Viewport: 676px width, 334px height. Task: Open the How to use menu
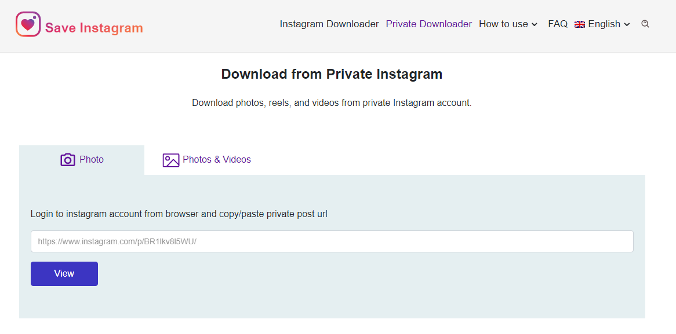pyautogui.click(x=503, y=24)
